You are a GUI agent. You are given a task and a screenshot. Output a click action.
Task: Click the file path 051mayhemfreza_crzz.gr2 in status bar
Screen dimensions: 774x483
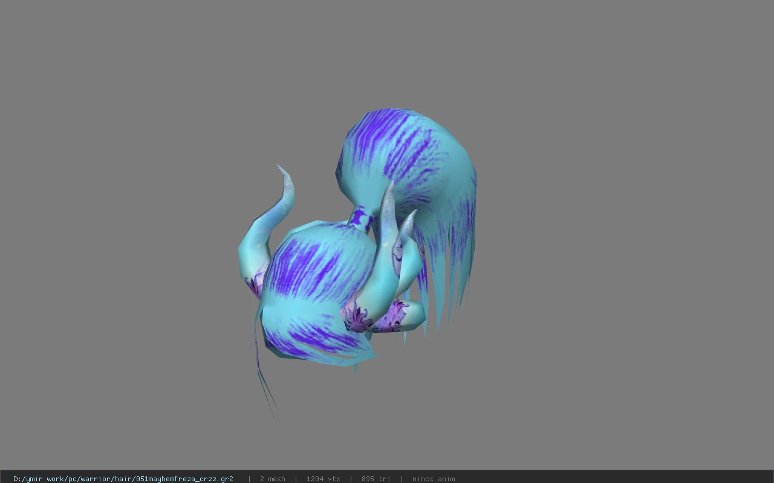[123, 479]
